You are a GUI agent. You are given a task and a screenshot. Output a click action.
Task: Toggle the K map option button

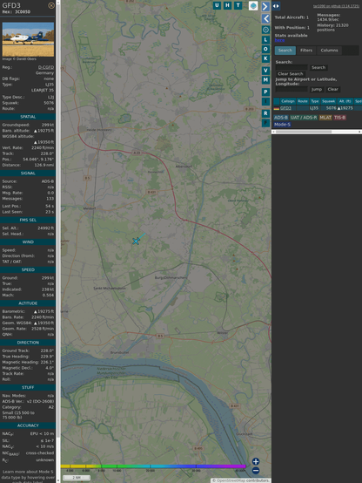tap(265, 58)
